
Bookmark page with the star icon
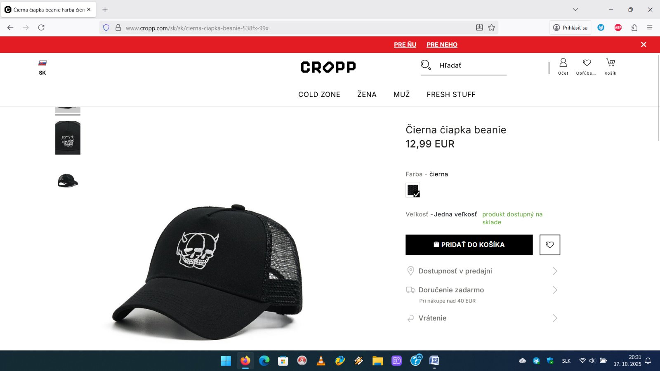click(491, 28)
